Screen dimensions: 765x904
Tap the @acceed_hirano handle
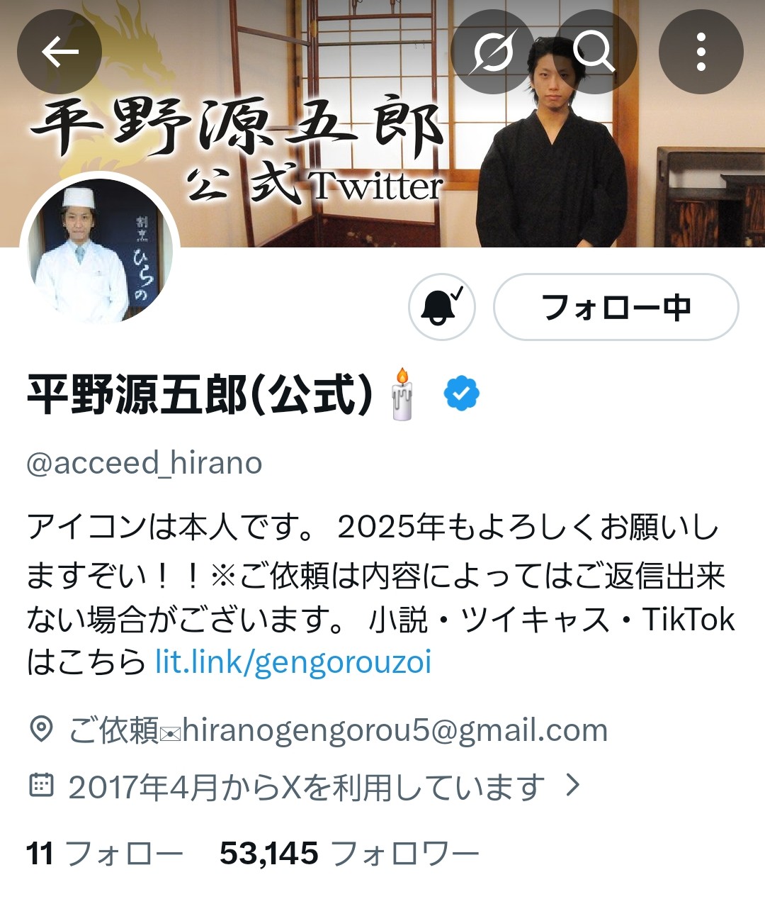[x=144, y=463]
